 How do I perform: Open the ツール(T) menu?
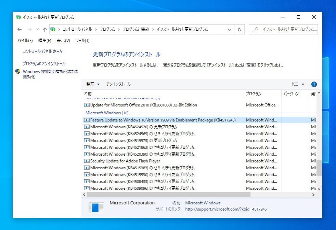pos(82,40)
